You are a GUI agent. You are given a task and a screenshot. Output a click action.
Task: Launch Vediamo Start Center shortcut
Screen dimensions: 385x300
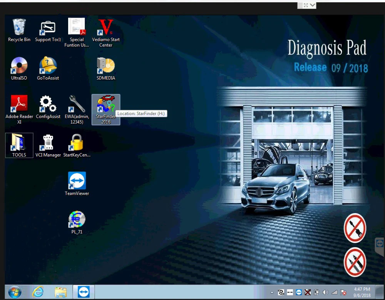(x=106, y=32)
